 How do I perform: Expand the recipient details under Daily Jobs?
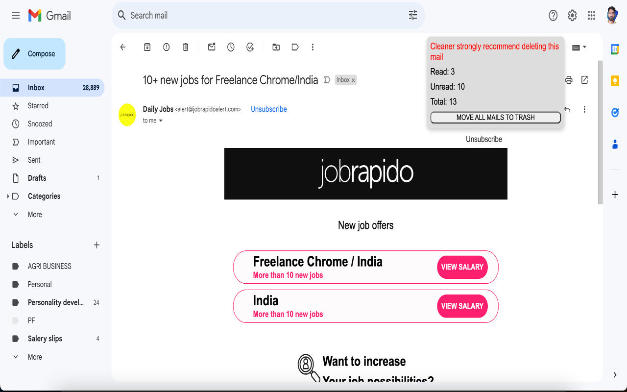[161, 121]
